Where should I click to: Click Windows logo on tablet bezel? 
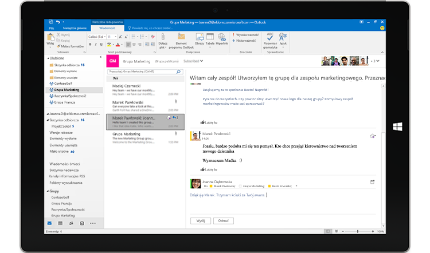tap(397, 126)
